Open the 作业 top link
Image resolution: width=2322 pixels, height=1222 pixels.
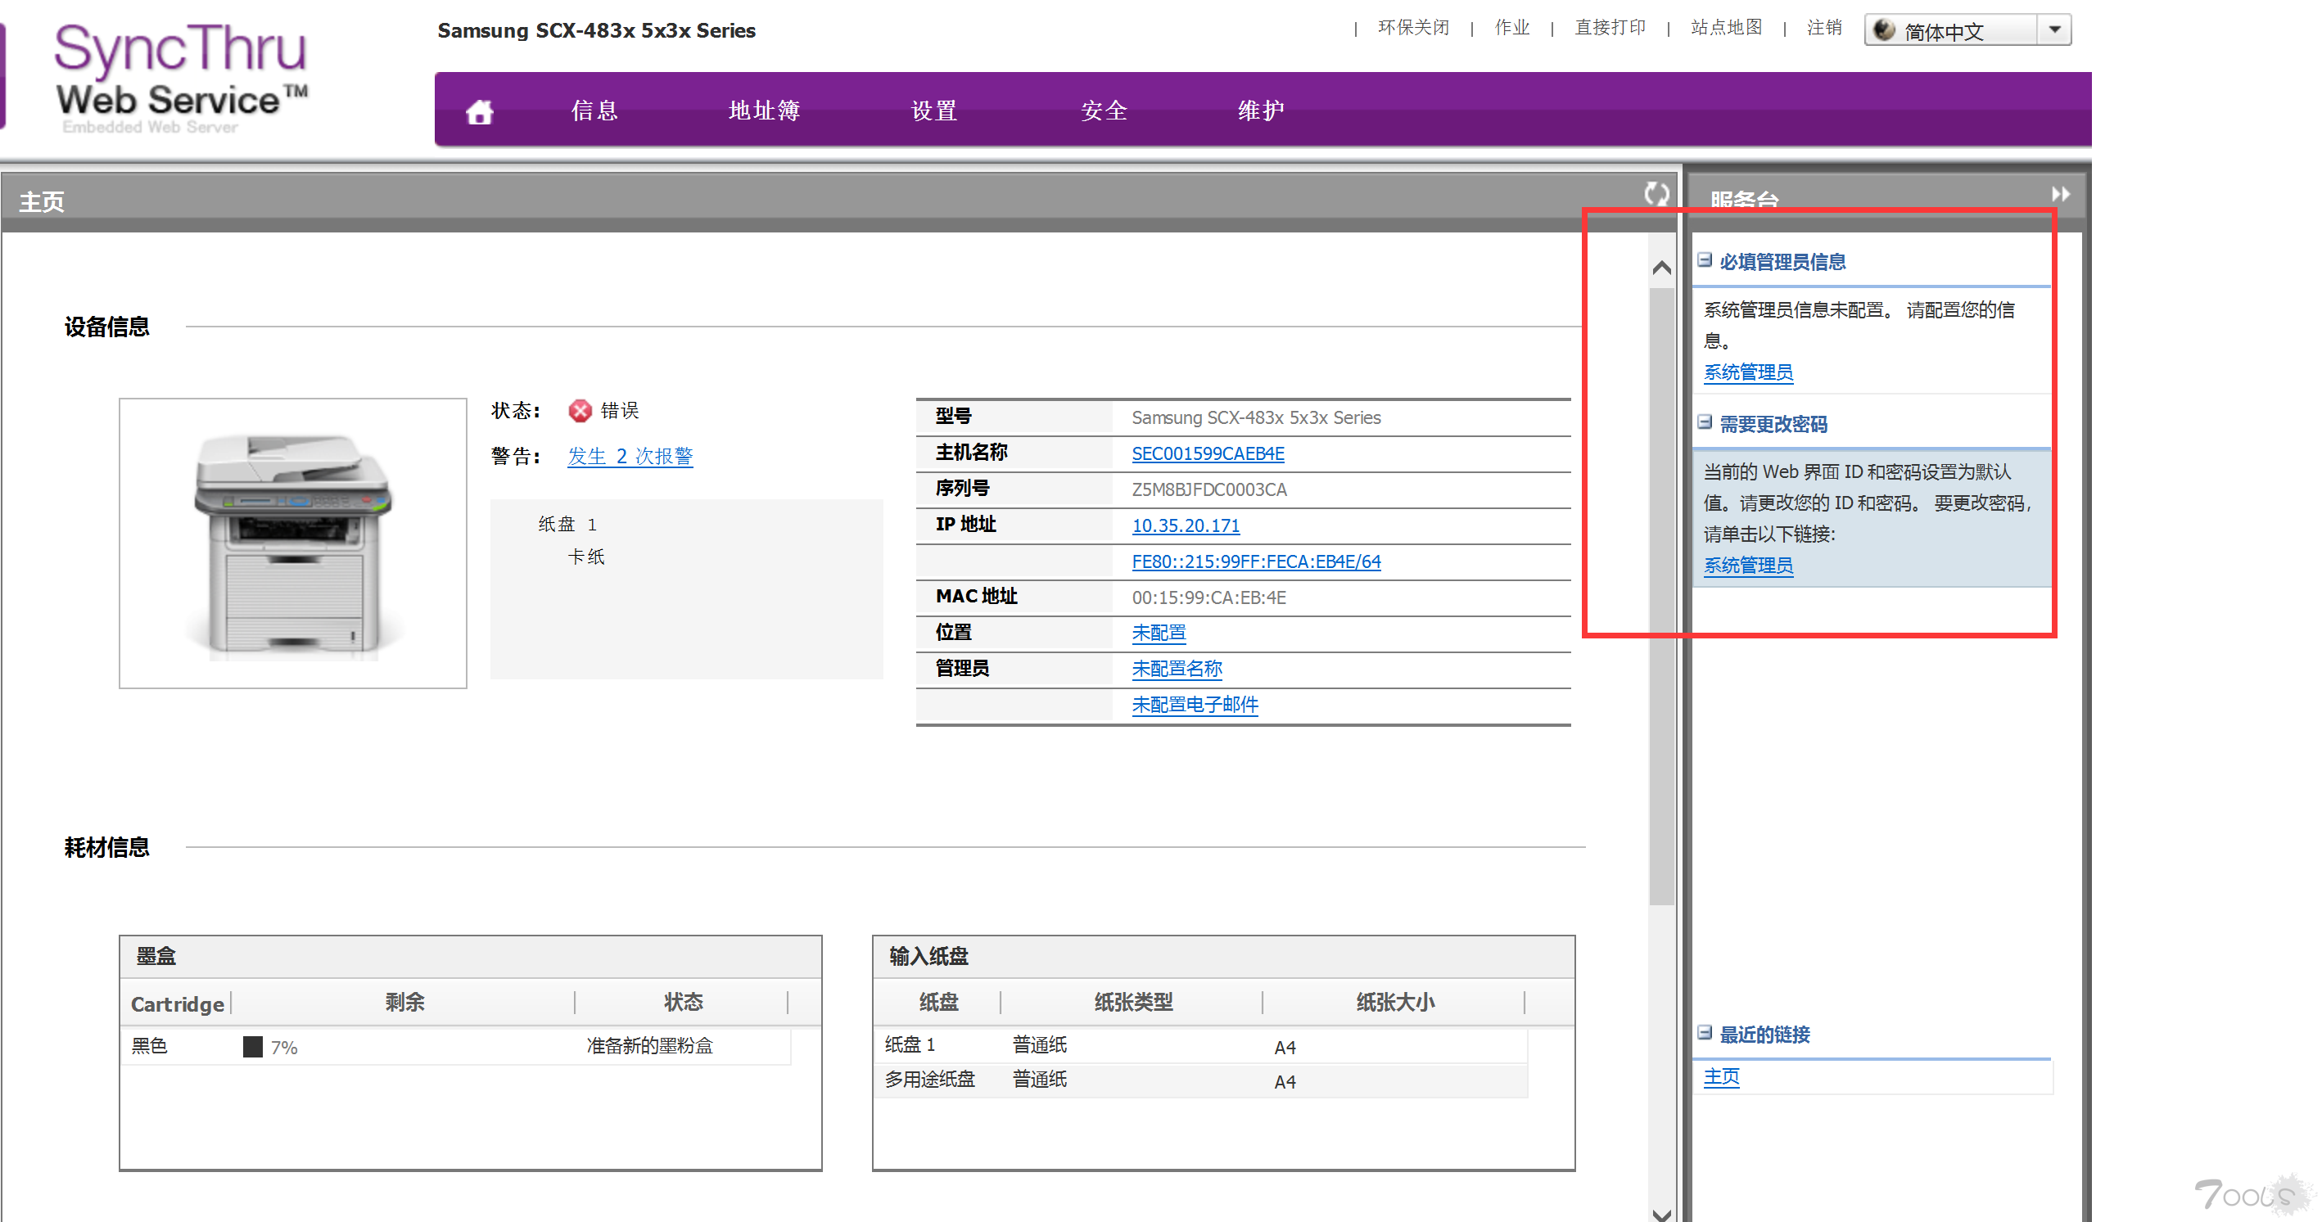(x=1511, y=28)
